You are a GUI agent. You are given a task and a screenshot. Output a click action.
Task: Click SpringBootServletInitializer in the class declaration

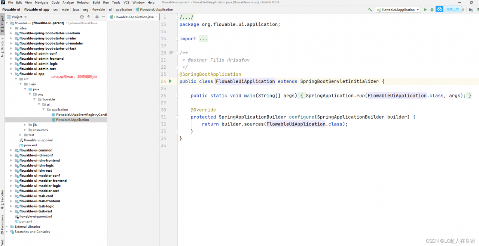click(x=339, y=81)
